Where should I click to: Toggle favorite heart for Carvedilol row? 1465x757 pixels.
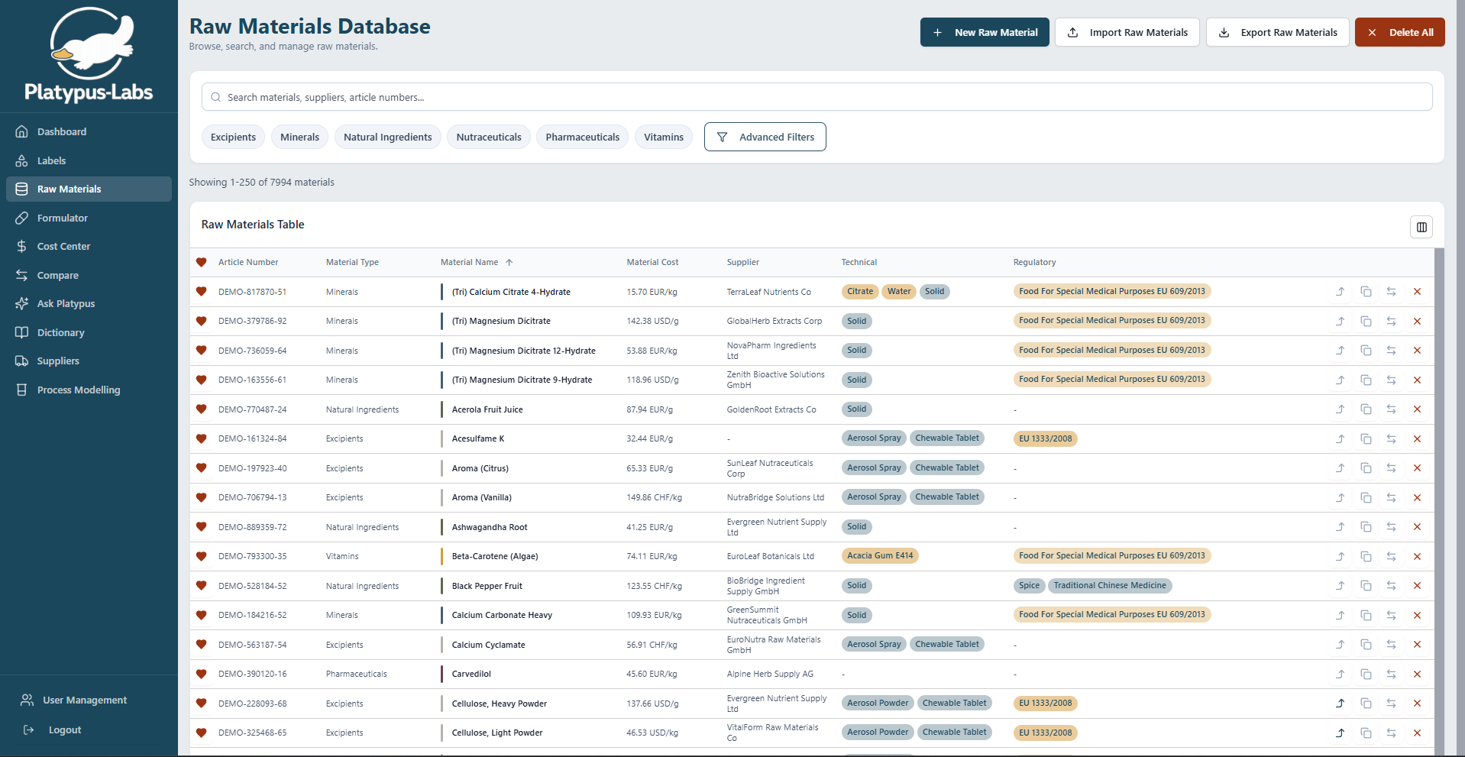202,675
